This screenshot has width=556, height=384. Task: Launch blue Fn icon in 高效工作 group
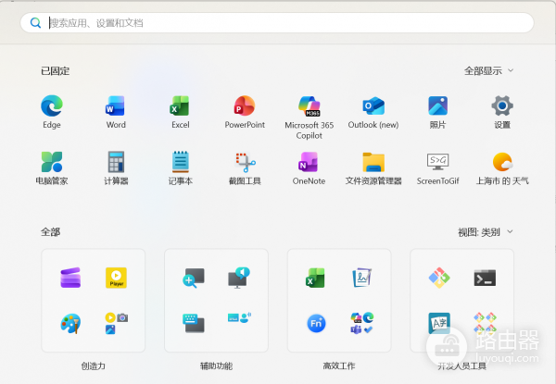coord(316,323)
